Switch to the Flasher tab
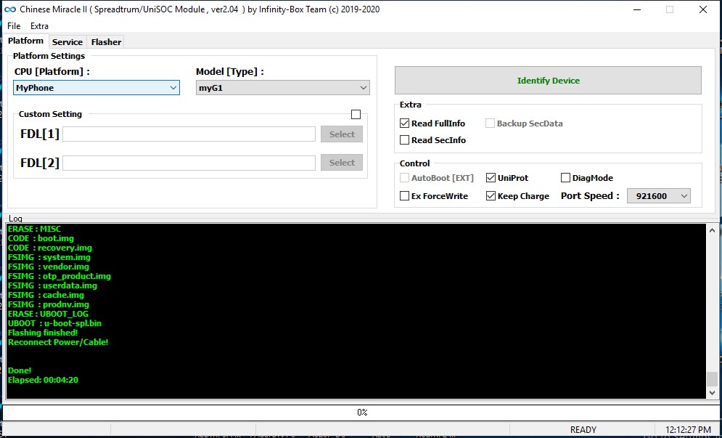Image resolution: width=722 pixels, height=438 pixels. (x=106, y=42)
